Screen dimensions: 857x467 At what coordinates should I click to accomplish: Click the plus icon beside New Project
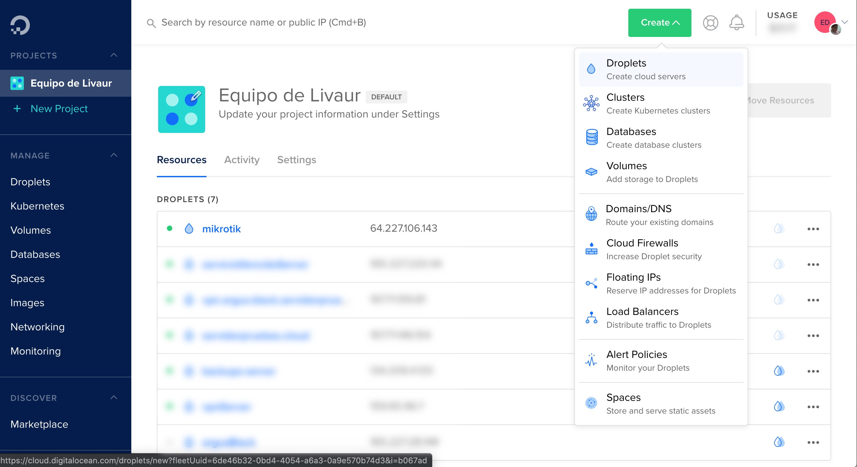click(x=17, y=109)
